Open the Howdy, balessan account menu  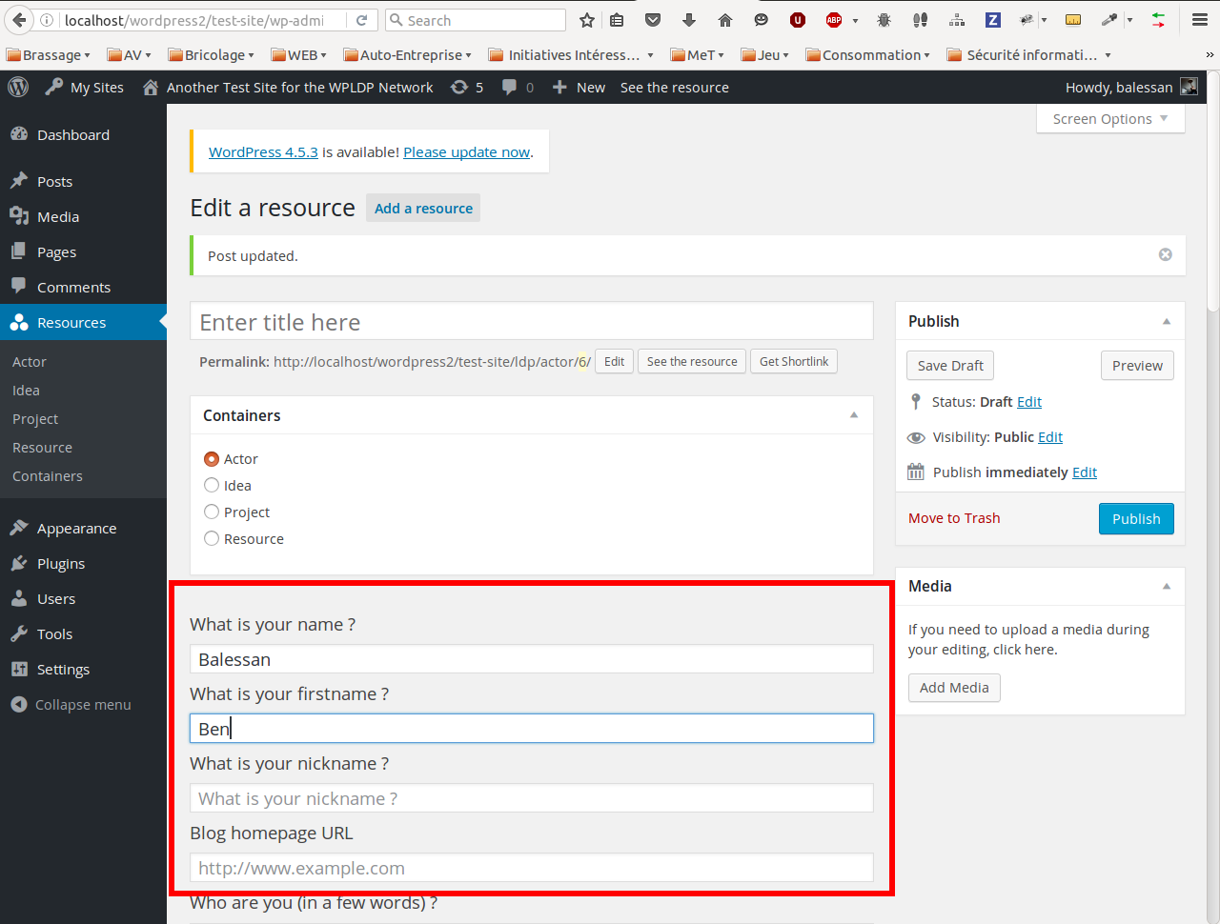[x=1131, y=87]
